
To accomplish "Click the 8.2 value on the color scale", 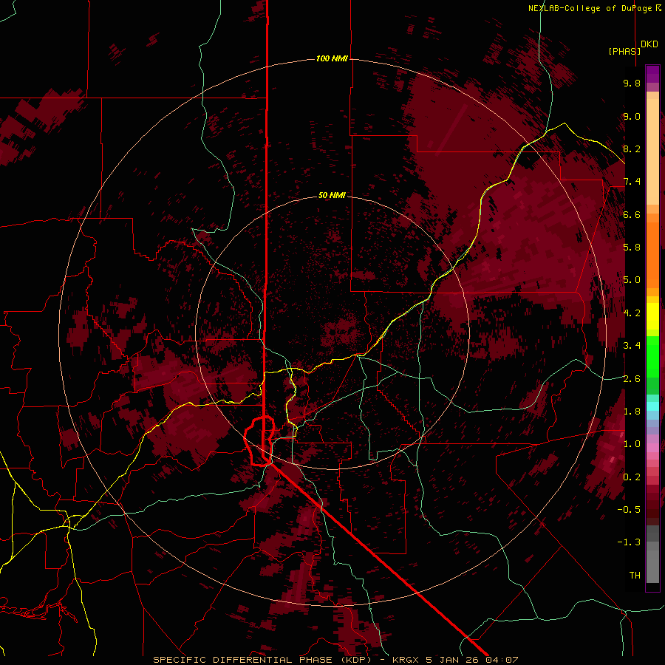I will (x=632, y=149).
